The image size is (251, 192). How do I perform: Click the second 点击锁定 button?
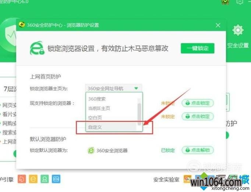[198, 116]
